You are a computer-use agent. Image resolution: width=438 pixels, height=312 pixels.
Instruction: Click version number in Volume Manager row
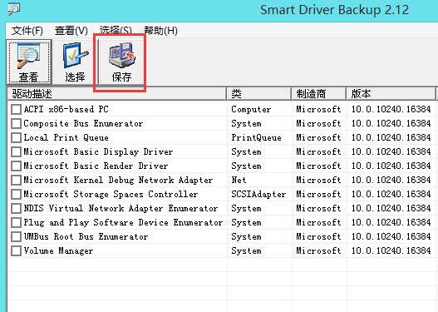(391, 250)
